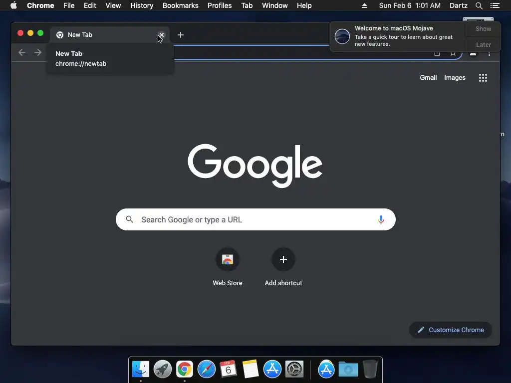511x383 pixels.
Task: Open the profile avatar button
Action: tap(473, 53)
